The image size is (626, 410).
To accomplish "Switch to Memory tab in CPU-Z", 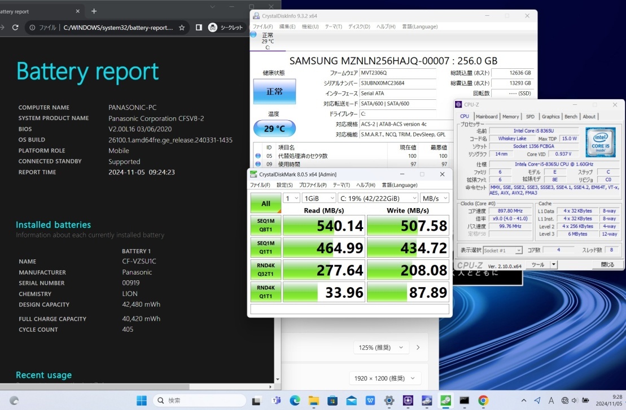I will [511, 117].
